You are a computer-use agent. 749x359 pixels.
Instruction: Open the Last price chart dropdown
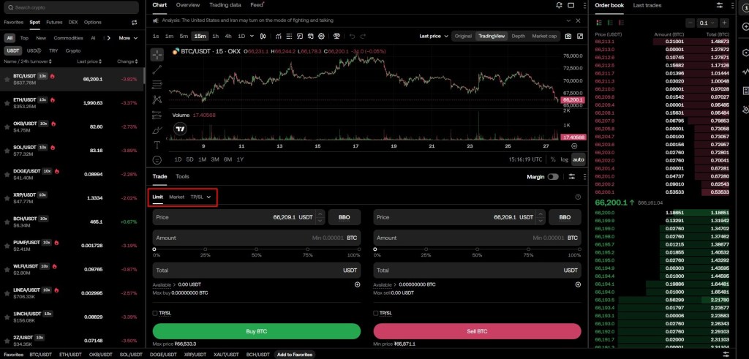pyautogui.click(x=434, y=37)
